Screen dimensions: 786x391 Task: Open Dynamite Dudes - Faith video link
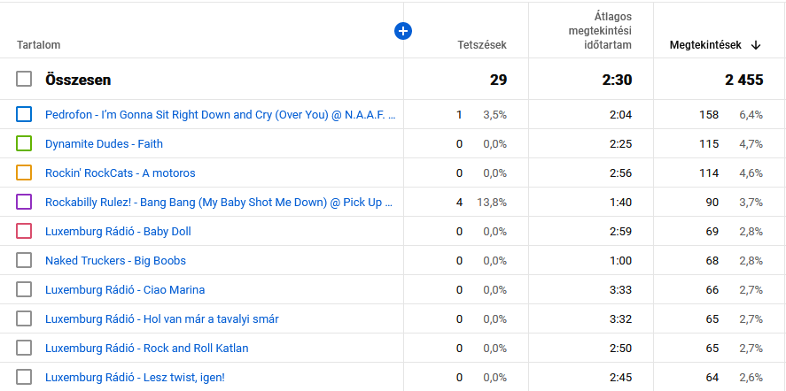[104, 143]
